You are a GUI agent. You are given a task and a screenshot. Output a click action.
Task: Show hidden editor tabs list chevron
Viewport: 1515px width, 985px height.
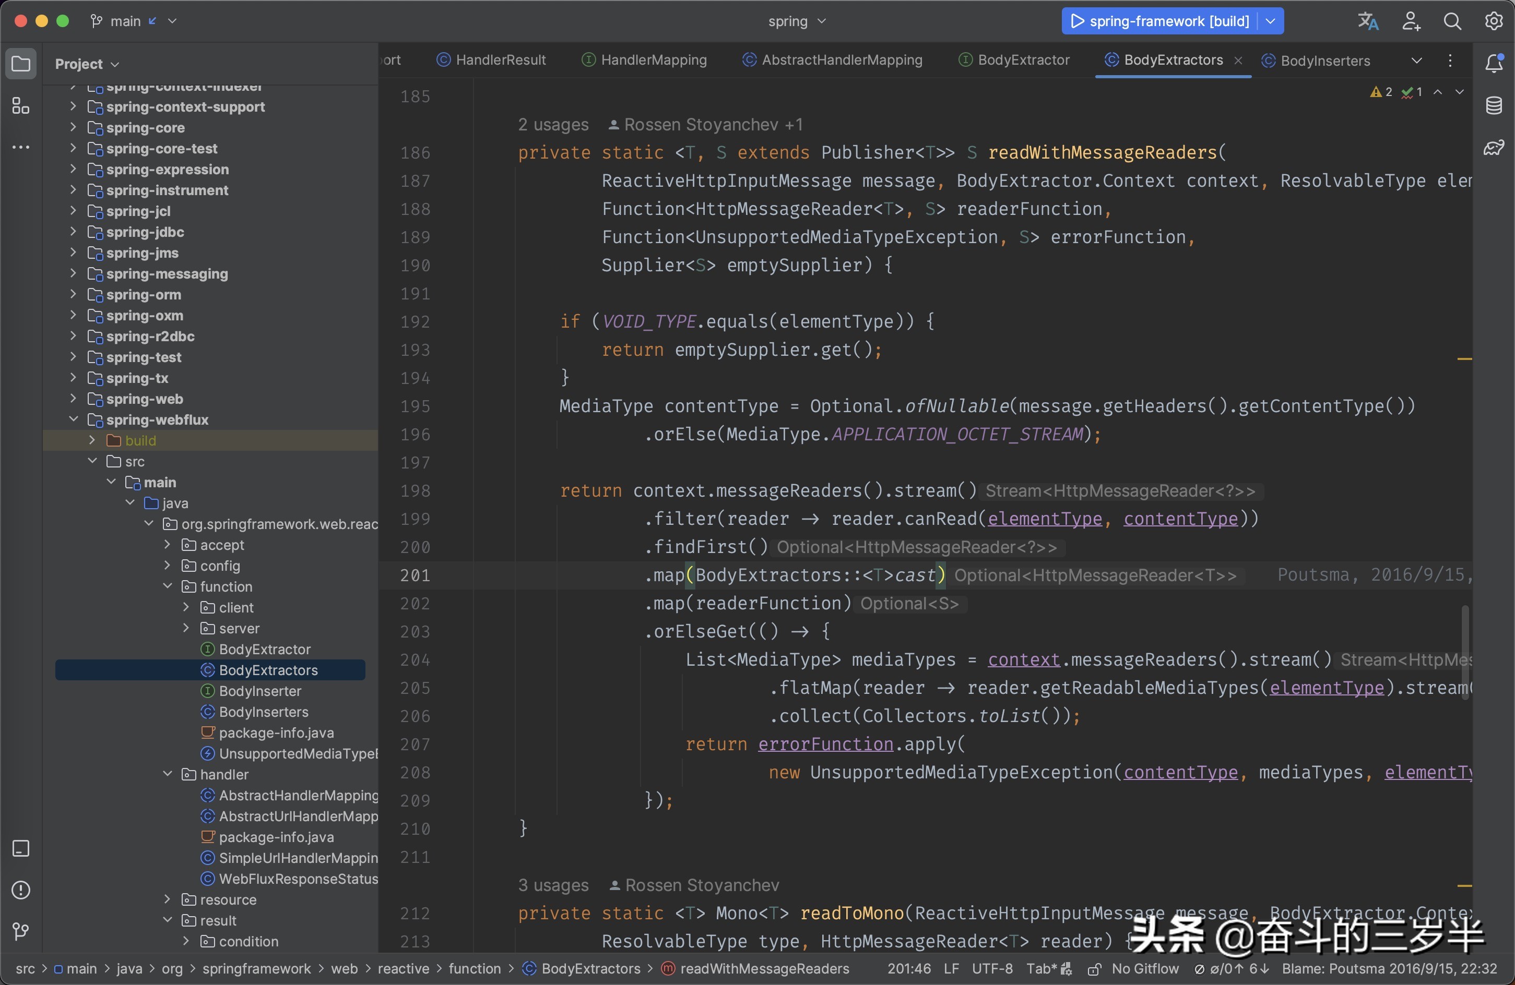coord(1416,61)
